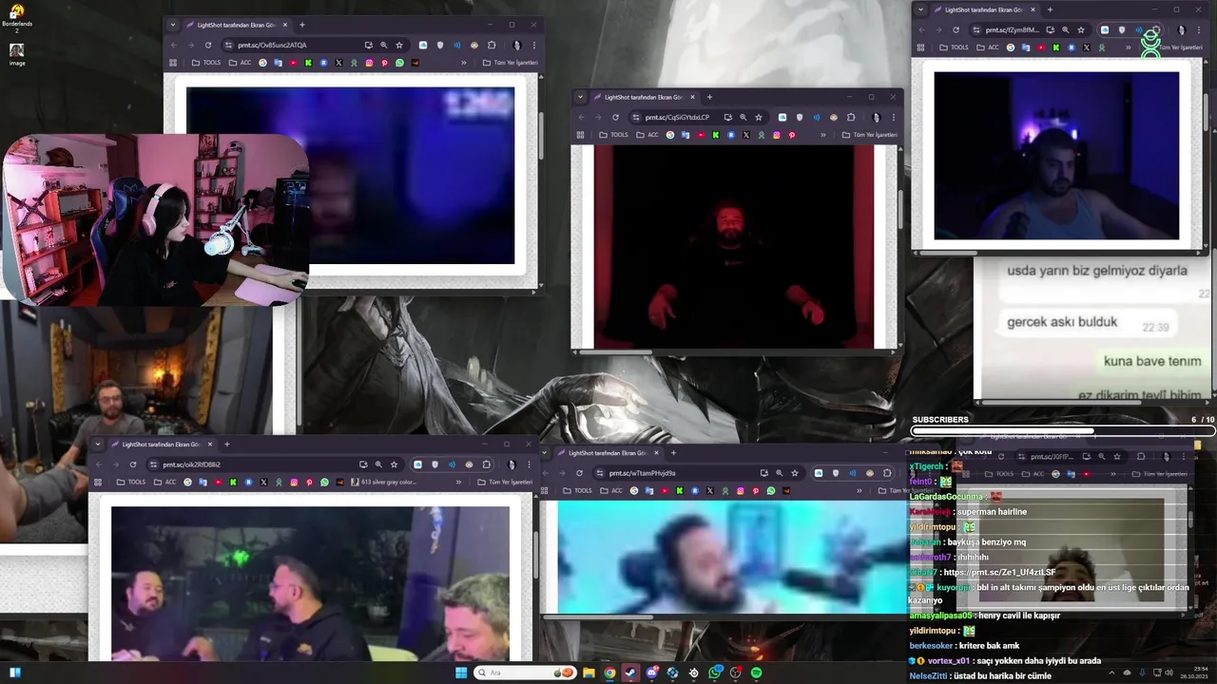Reload the prnt.sc/CqSiGYtdxLCP page
Viewport: 1217px width, 684px height.
(615, 117)
